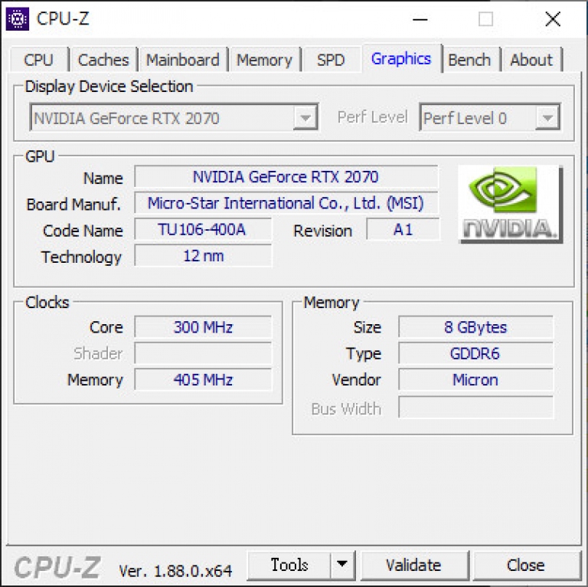Open the About tab

pos(531,60)
